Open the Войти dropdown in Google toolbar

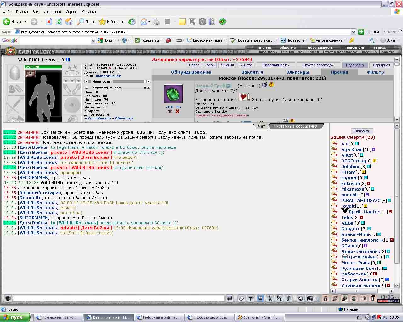[399, 40]
